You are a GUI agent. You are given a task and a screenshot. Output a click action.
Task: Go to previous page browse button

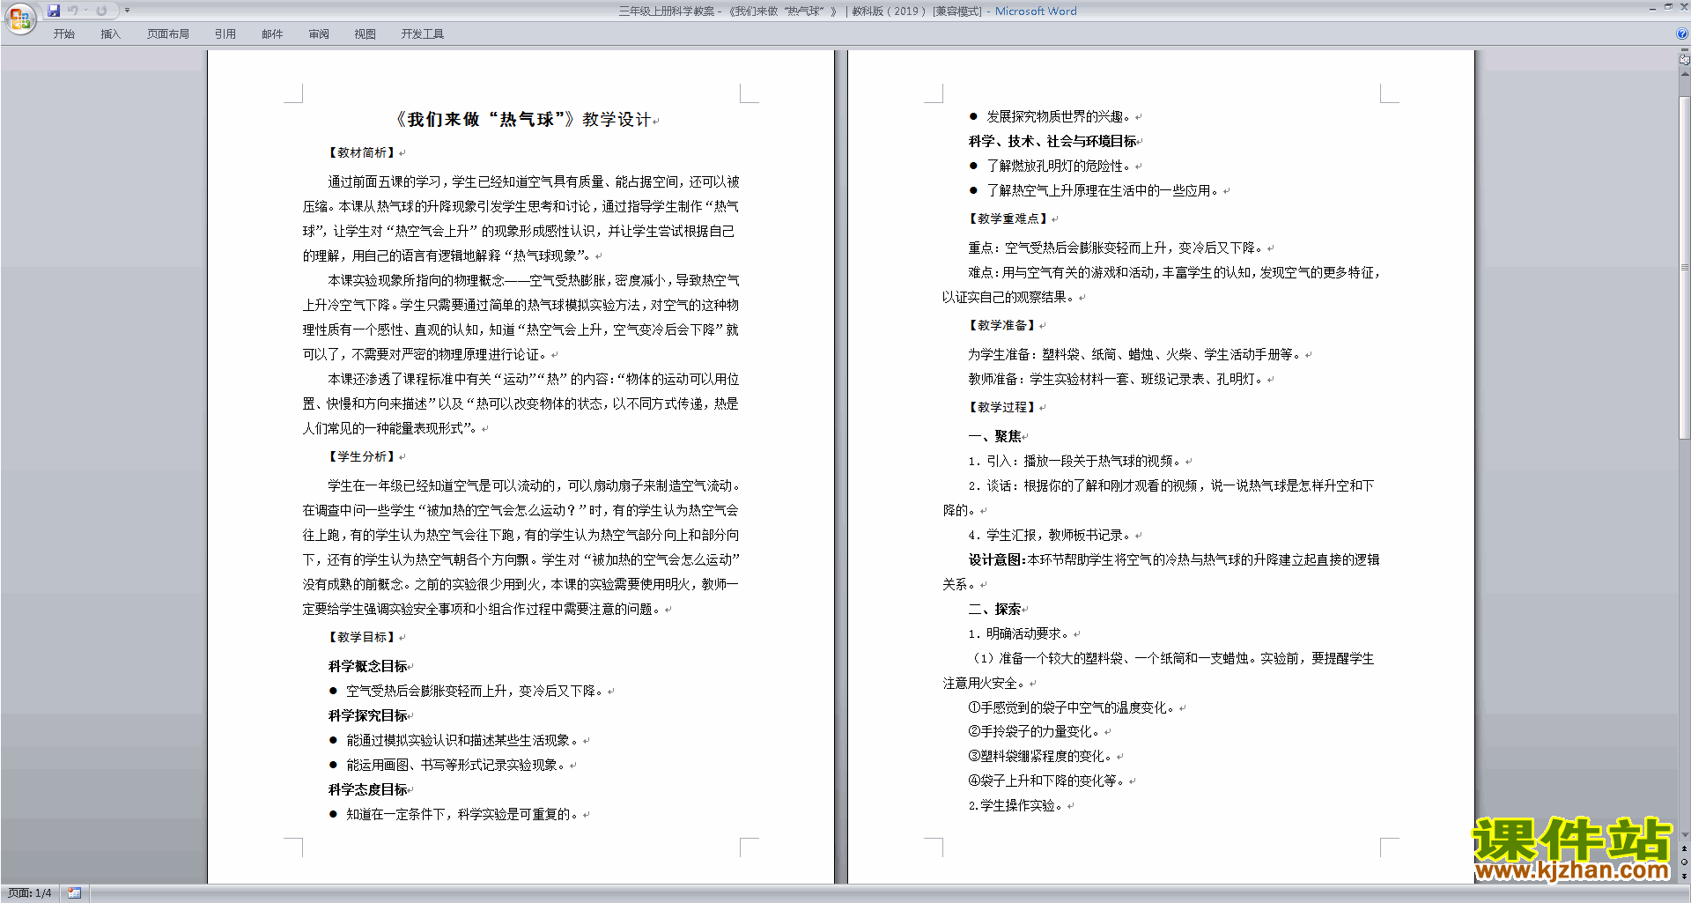(1685, 848)
